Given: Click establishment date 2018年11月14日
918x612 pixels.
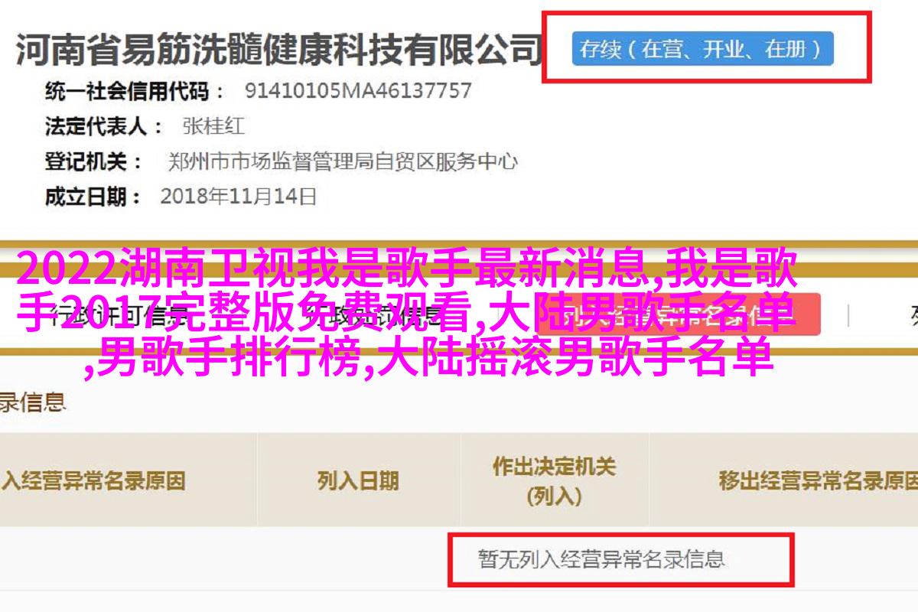Looking at the screenshot, I should pos(238,197).
